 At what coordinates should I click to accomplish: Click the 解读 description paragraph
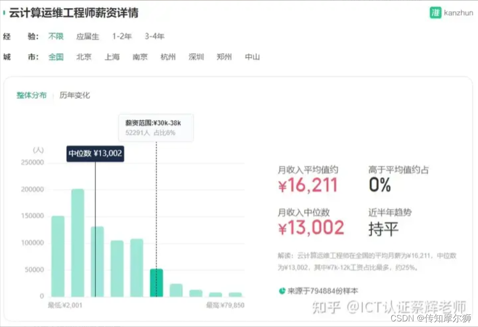point(367,262)
